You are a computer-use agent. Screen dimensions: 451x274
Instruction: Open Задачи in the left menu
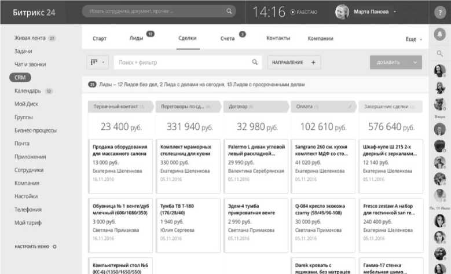(23, 51)
